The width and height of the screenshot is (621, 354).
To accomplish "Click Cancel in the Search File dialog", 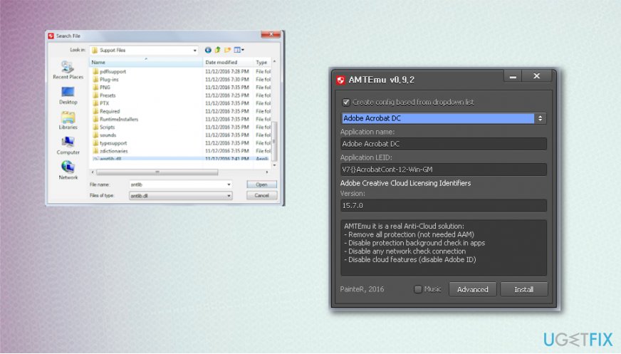I will tap(261, 196).
